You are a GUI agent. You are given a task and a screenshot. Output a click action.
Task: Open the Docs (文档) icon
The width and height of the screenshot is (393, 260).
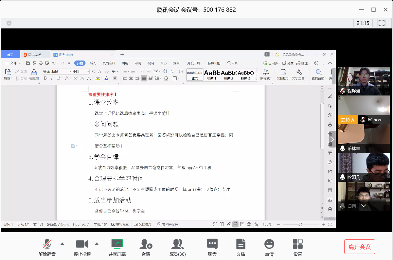coord(241,244)
